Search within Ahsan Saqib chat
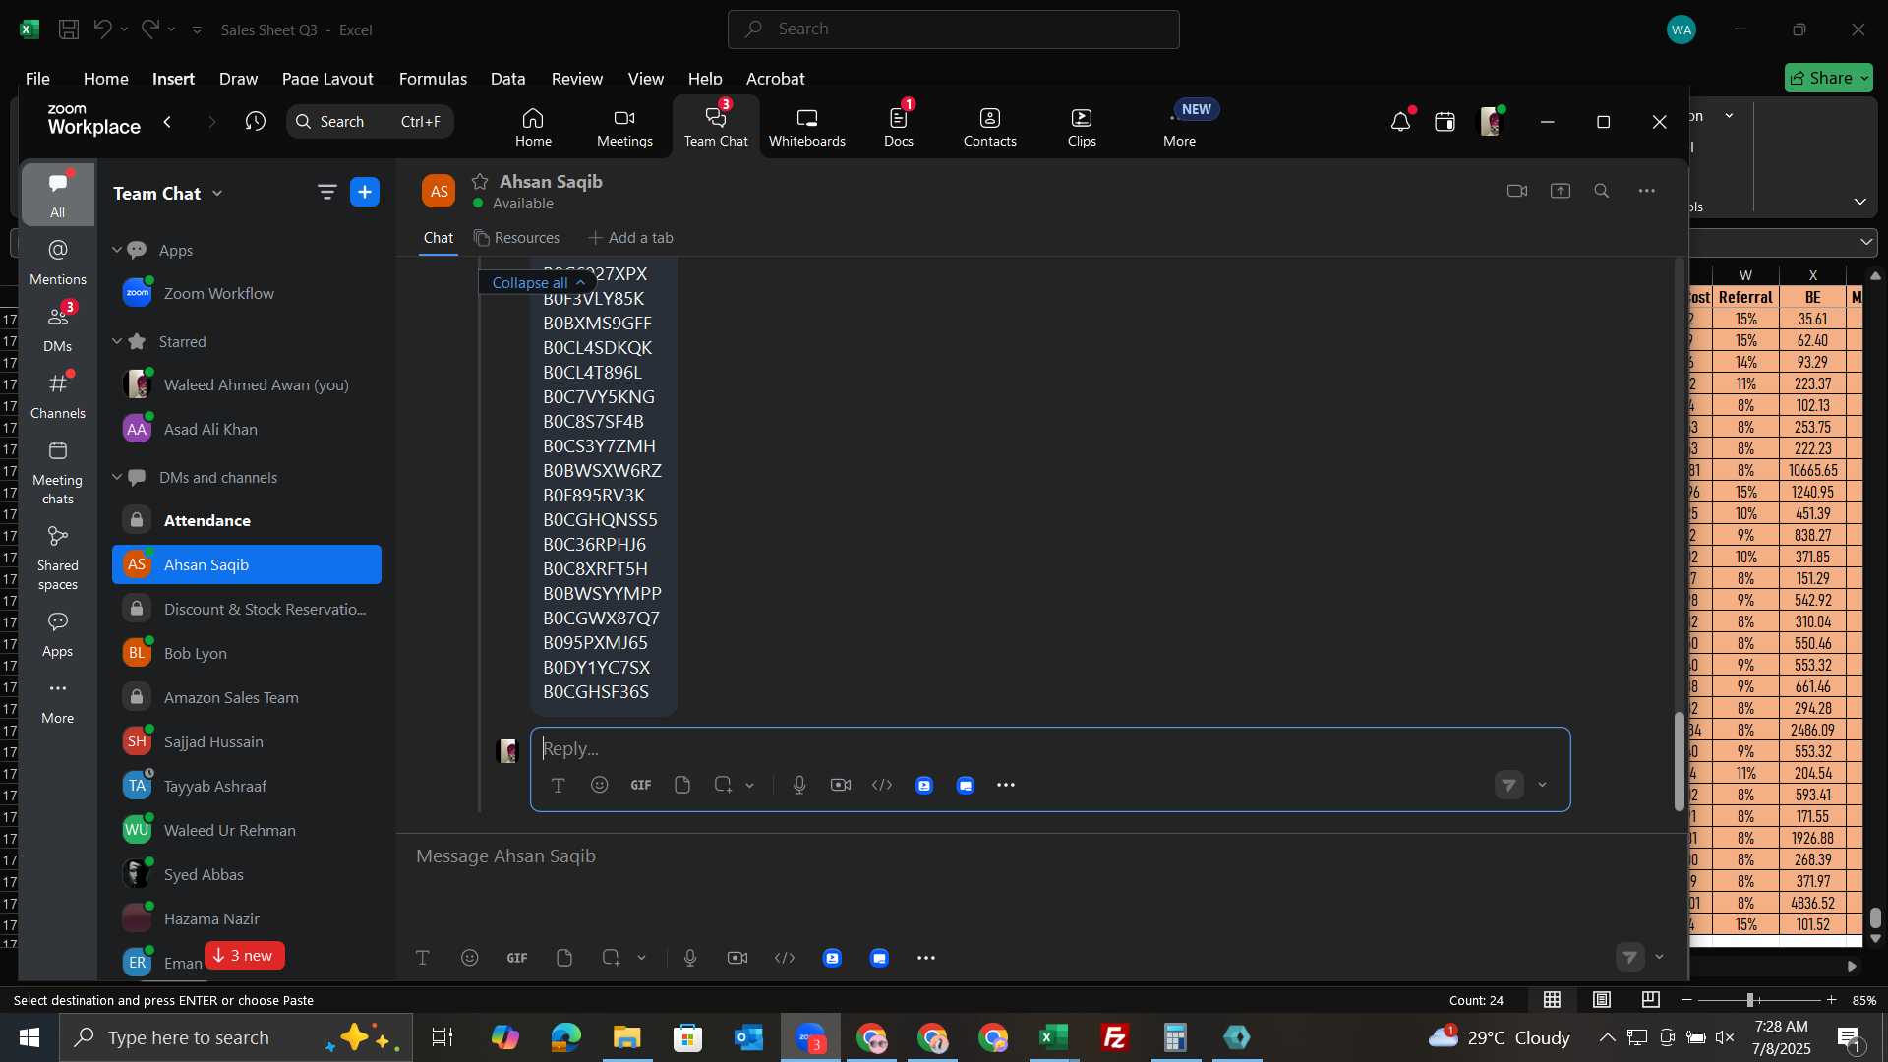 click(1602, 191)
